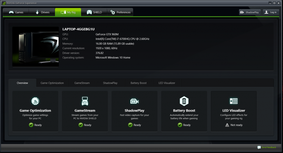The height and width of the screenshot is (153, 283).
Task: Open the Game Optimization sub-tab
Action: click(52, 83)
